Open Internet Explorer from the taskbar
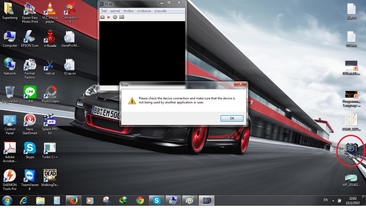 click(x=24, y=200)
